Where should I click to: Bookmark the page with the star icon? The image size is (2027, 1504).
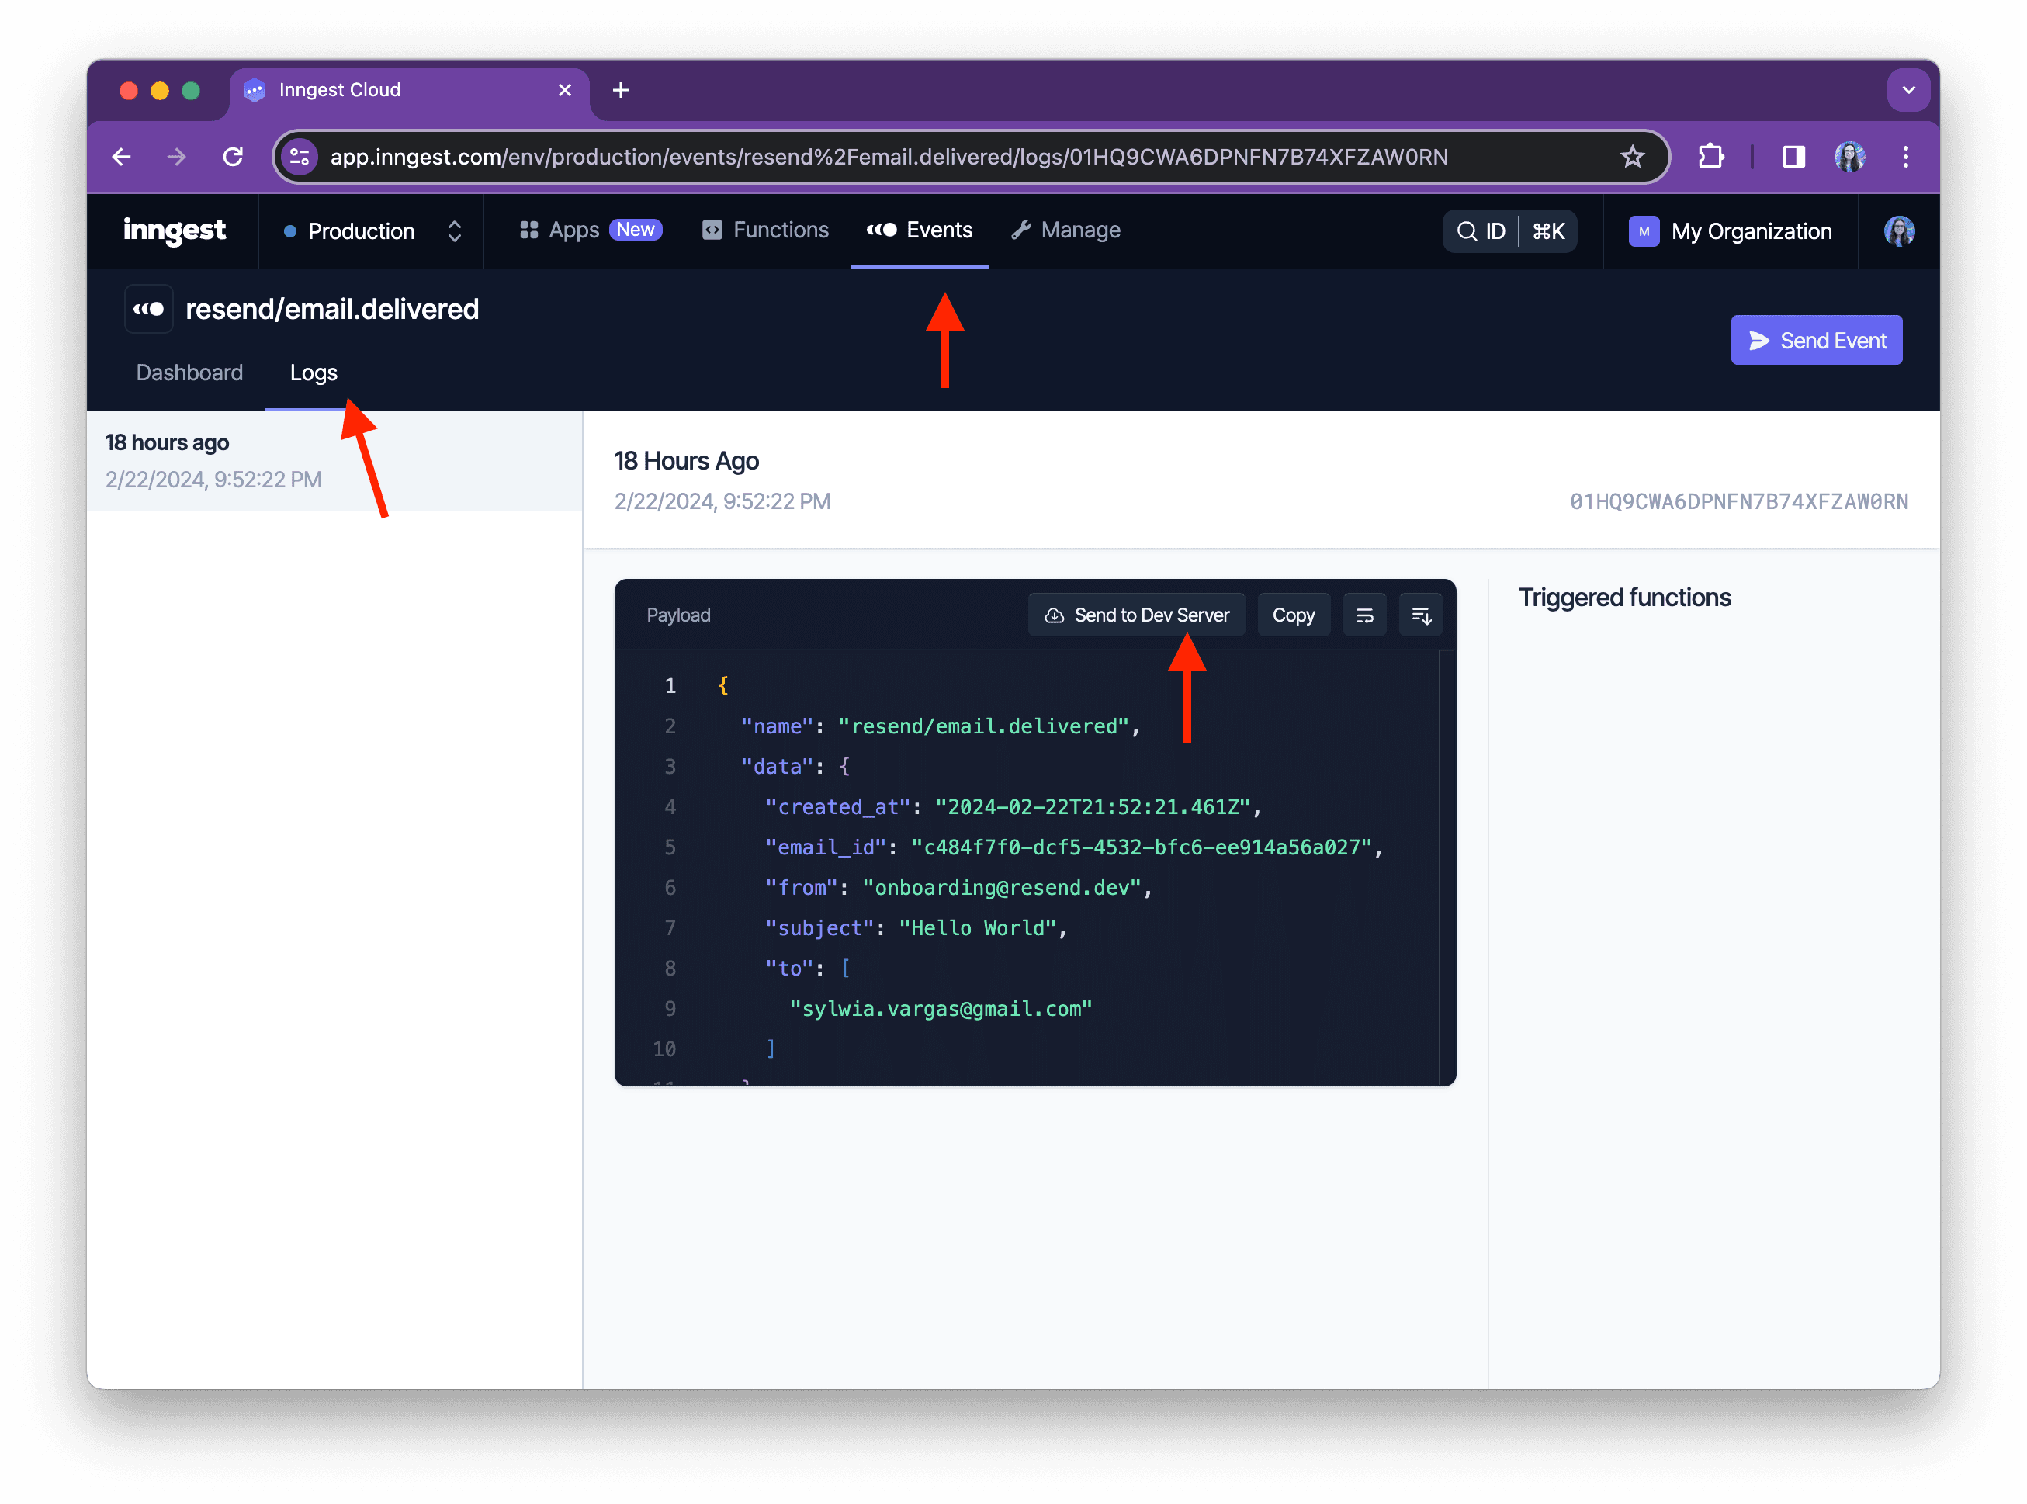pos(1633,157)
